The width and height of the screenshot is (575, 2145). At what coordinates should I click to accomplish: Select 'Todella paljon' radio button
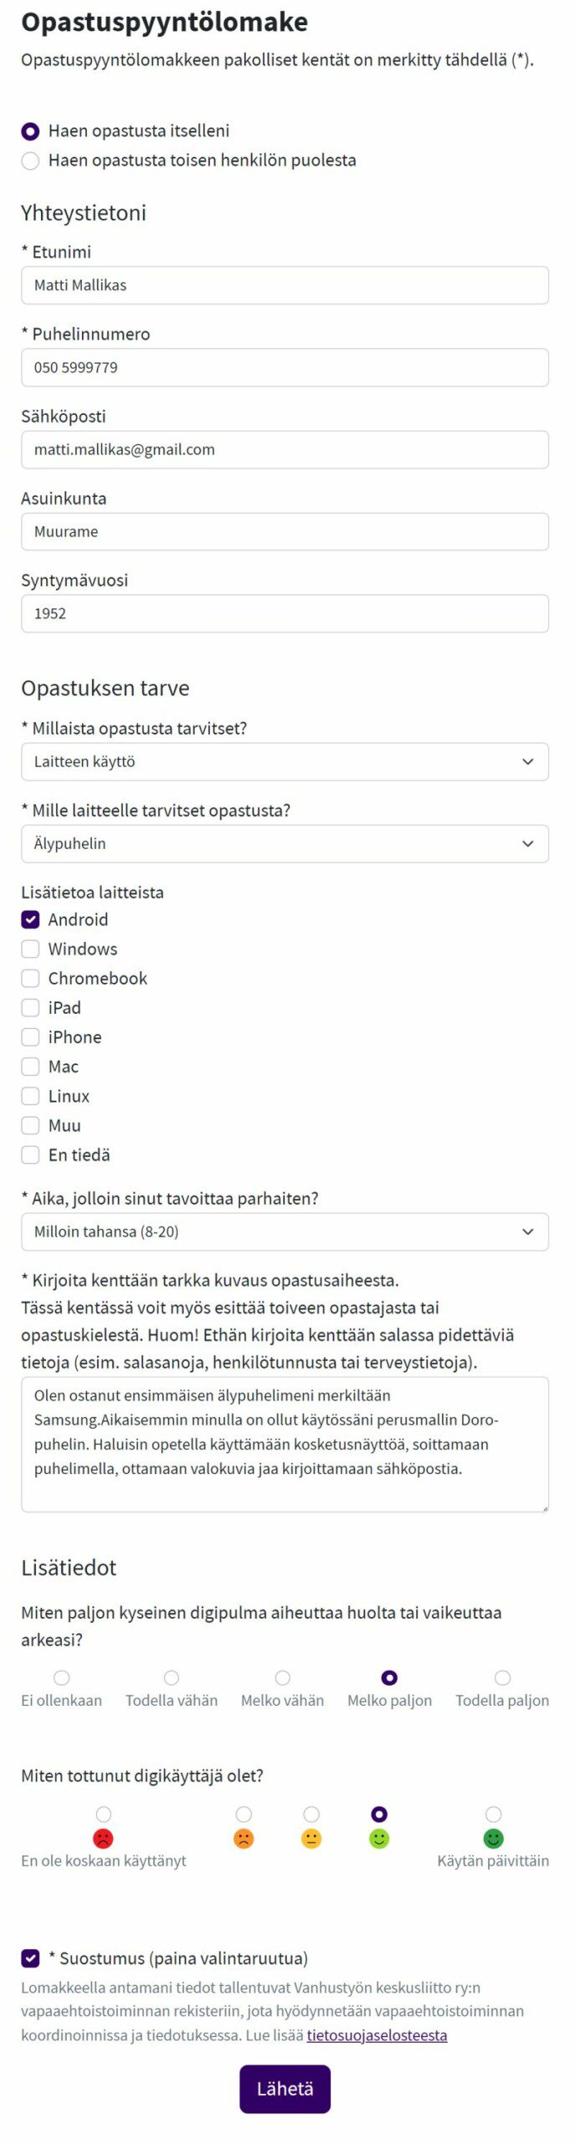pos(502,1677)
